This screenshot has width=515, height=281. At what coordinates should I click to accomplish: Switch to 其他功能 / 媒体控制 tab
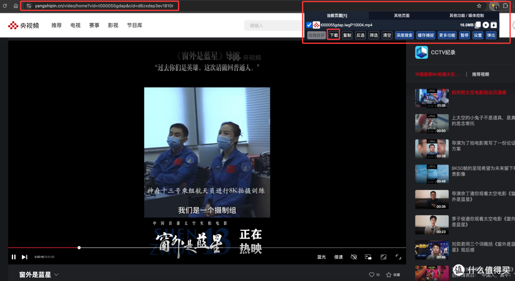point(466,15)
